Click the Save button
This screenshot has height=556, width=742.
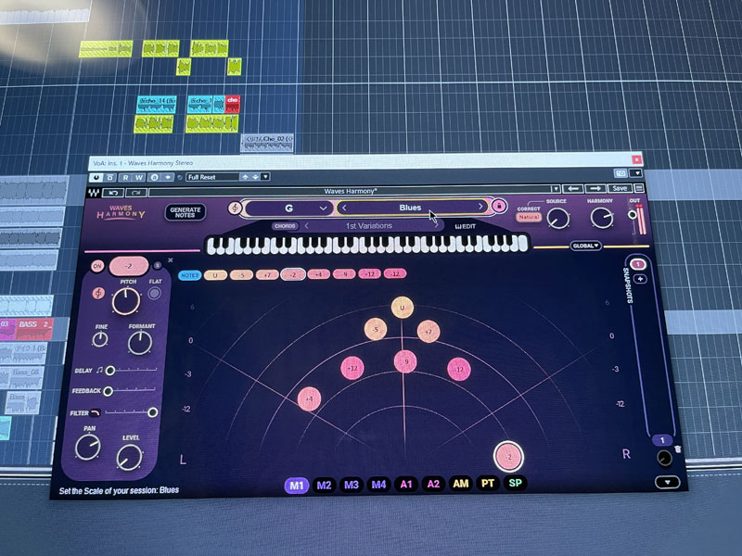(620, 188)
